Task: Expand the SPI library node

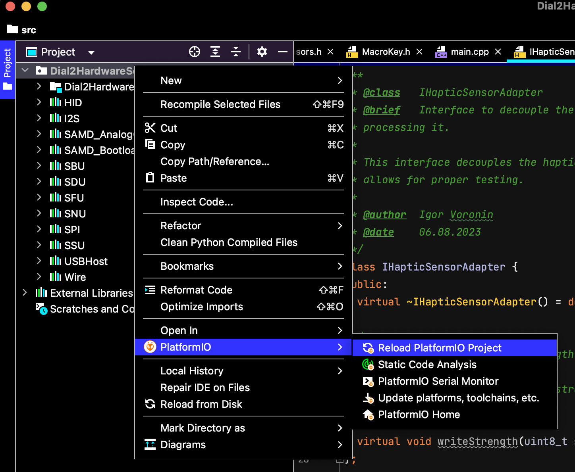Action: pos(39,229)
